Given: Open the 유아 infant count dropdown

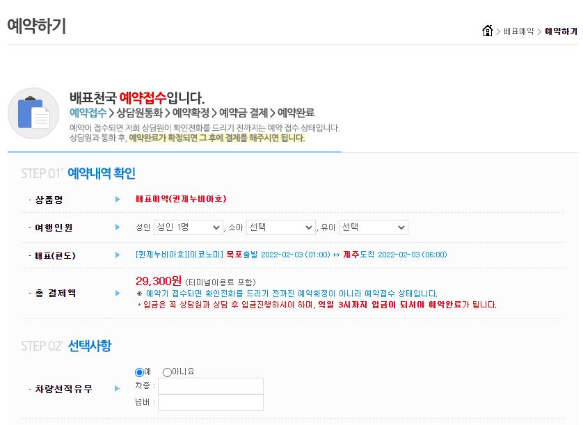Looking at the screenshot, I should [374, 227].
